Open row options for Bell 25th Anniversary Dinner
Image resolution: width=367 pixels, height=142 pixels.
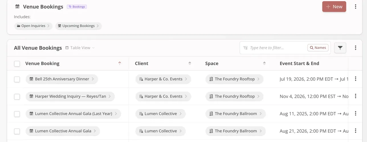(x=355, y=79)
